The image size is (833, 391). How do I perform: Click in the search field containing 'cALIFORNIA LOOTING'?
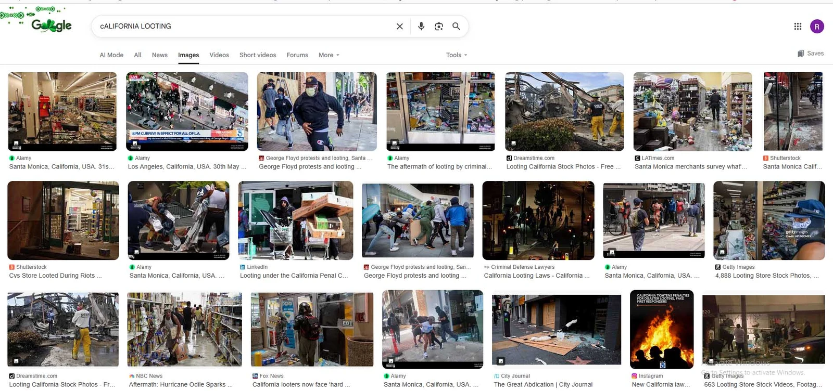tap(239, 27)
